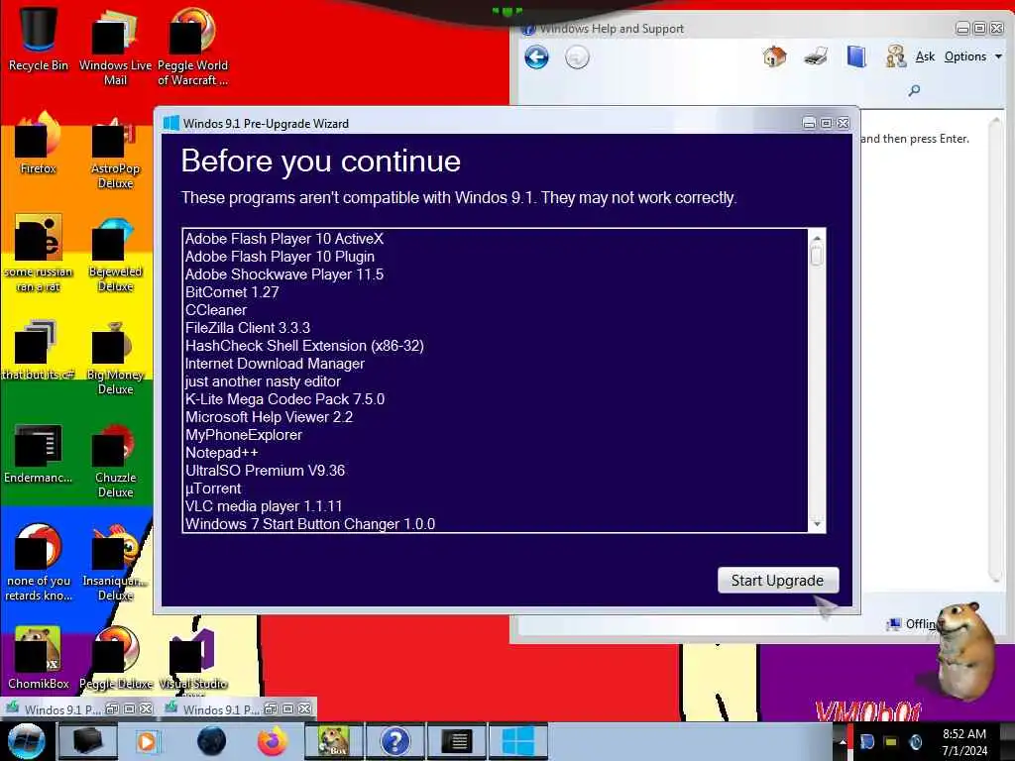
Task: Open Big Money Deluxe desktop icon
Action: (x=115, y=357)
